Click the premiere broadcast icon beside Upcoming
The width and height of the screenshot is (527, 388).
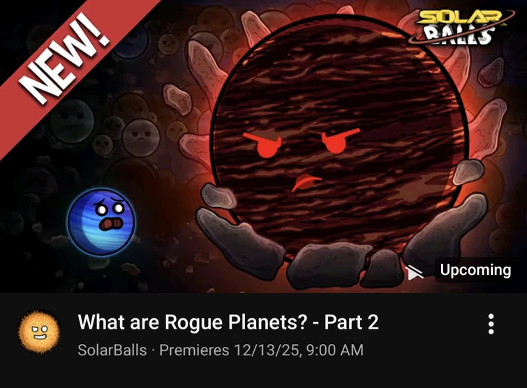click(x=414, y=271)
